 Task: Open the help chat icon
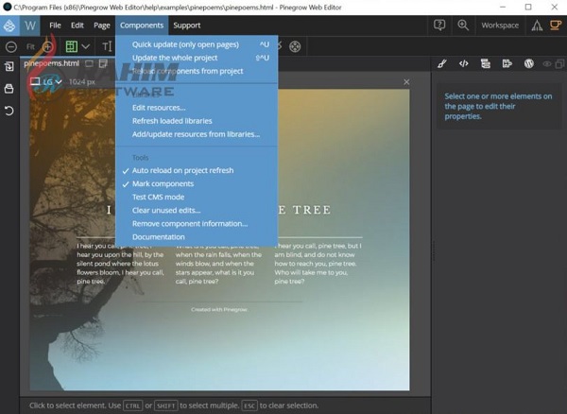click(x=439, y=26)
